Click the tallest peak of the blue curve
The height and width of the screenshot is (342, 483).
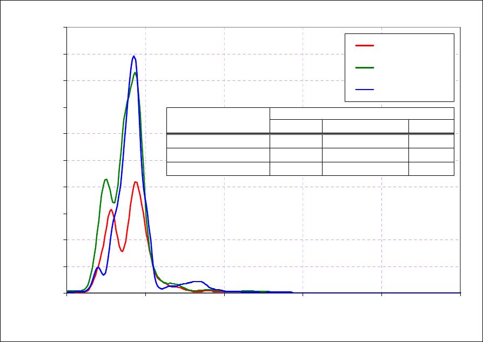point(133,56)
